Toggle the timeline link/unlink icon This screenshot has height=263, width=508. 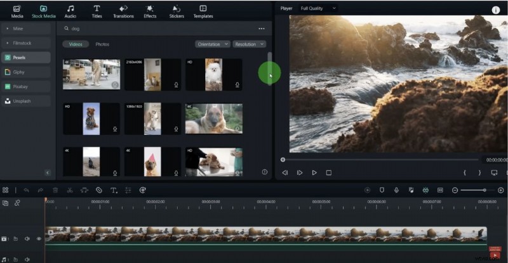pos(17,203)
